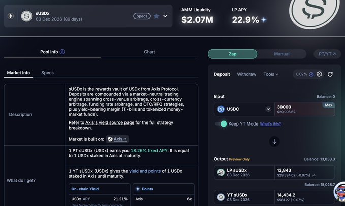Image resolution: width=345 pixels, height=206 pixels.
Task: Click the Balance: 15,028.7 text
Action: [x=320, y=185]
